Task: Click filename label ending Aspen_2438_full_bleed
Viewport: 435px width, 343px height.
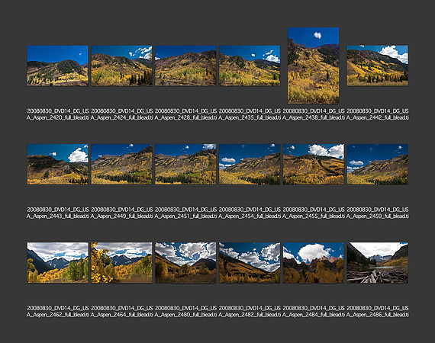Action: pyautogui.click(x=314, y=114)
